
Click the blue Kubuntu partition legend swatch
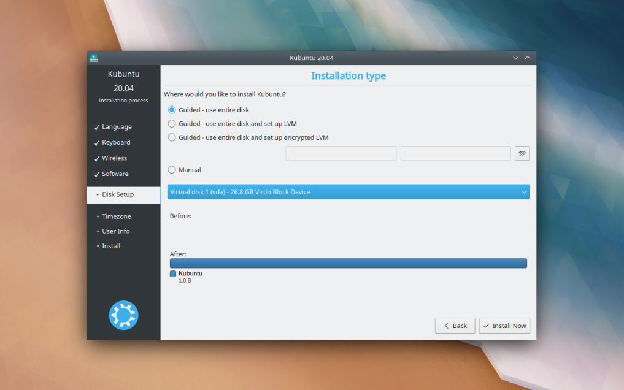(x=173, y=273)
